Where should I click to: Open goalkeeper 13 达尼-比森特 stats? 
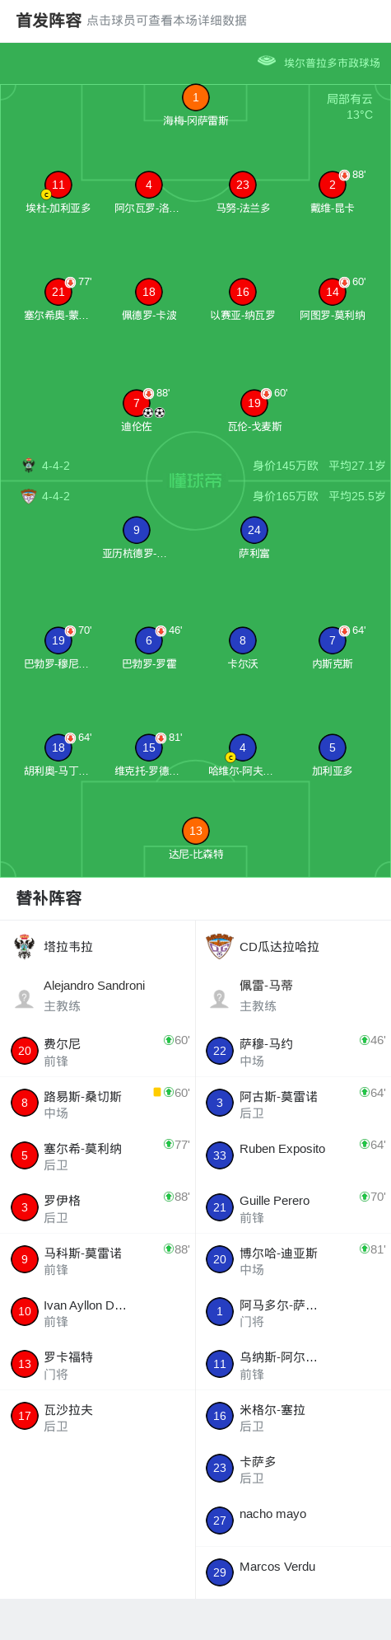(x=195, y=831)
